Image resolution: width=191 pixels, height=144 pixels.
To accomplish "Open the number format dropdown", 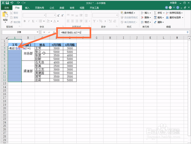I will [x=117, y=15].
